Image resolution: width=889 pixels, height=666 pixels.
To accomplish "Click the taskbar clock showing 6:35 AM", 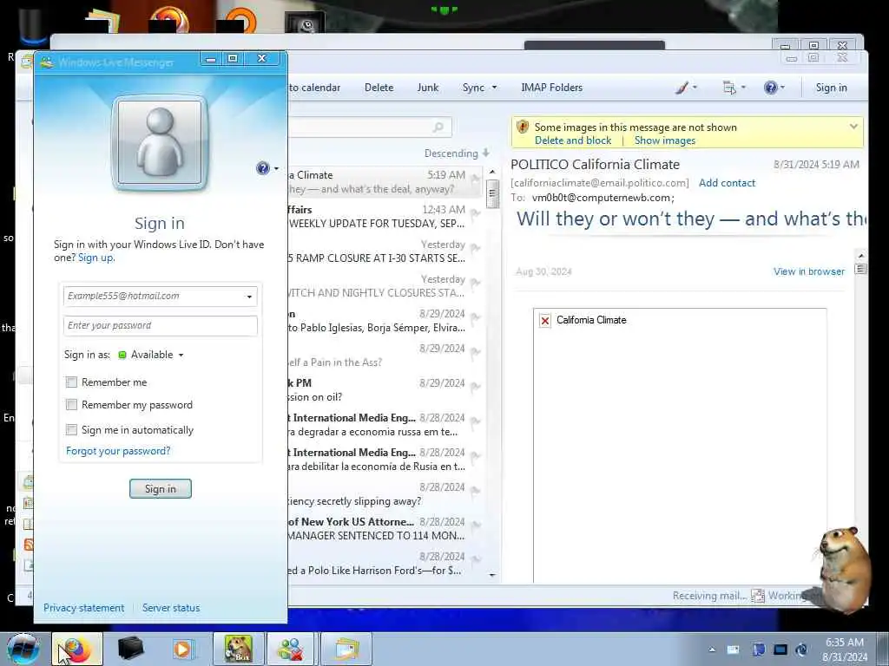I will 845,650.
